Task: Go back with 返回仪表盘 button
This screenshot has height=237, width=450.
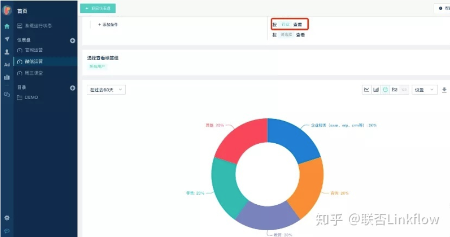Action: [98, 8]
